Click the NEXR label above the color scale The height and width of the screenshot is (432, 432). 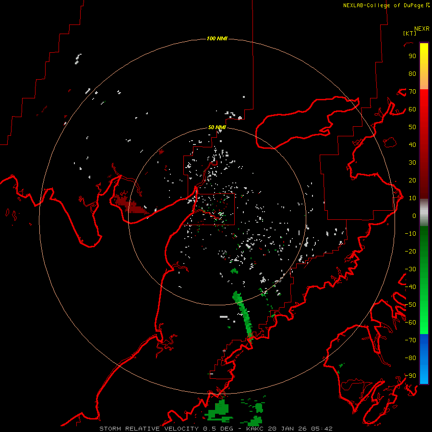pos(422,29)
